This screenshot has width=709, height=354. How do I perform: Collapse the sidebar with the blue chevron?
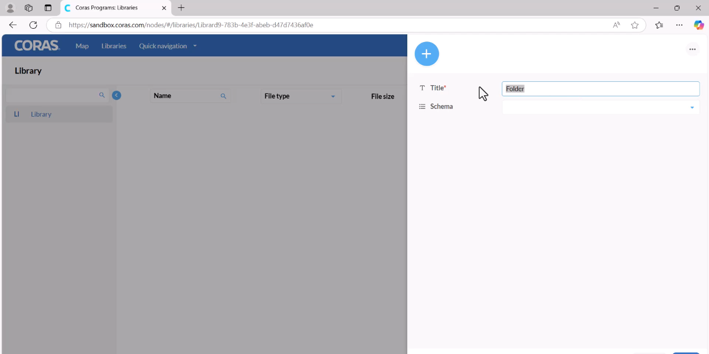pyautogui.click(x=116, y=95)
